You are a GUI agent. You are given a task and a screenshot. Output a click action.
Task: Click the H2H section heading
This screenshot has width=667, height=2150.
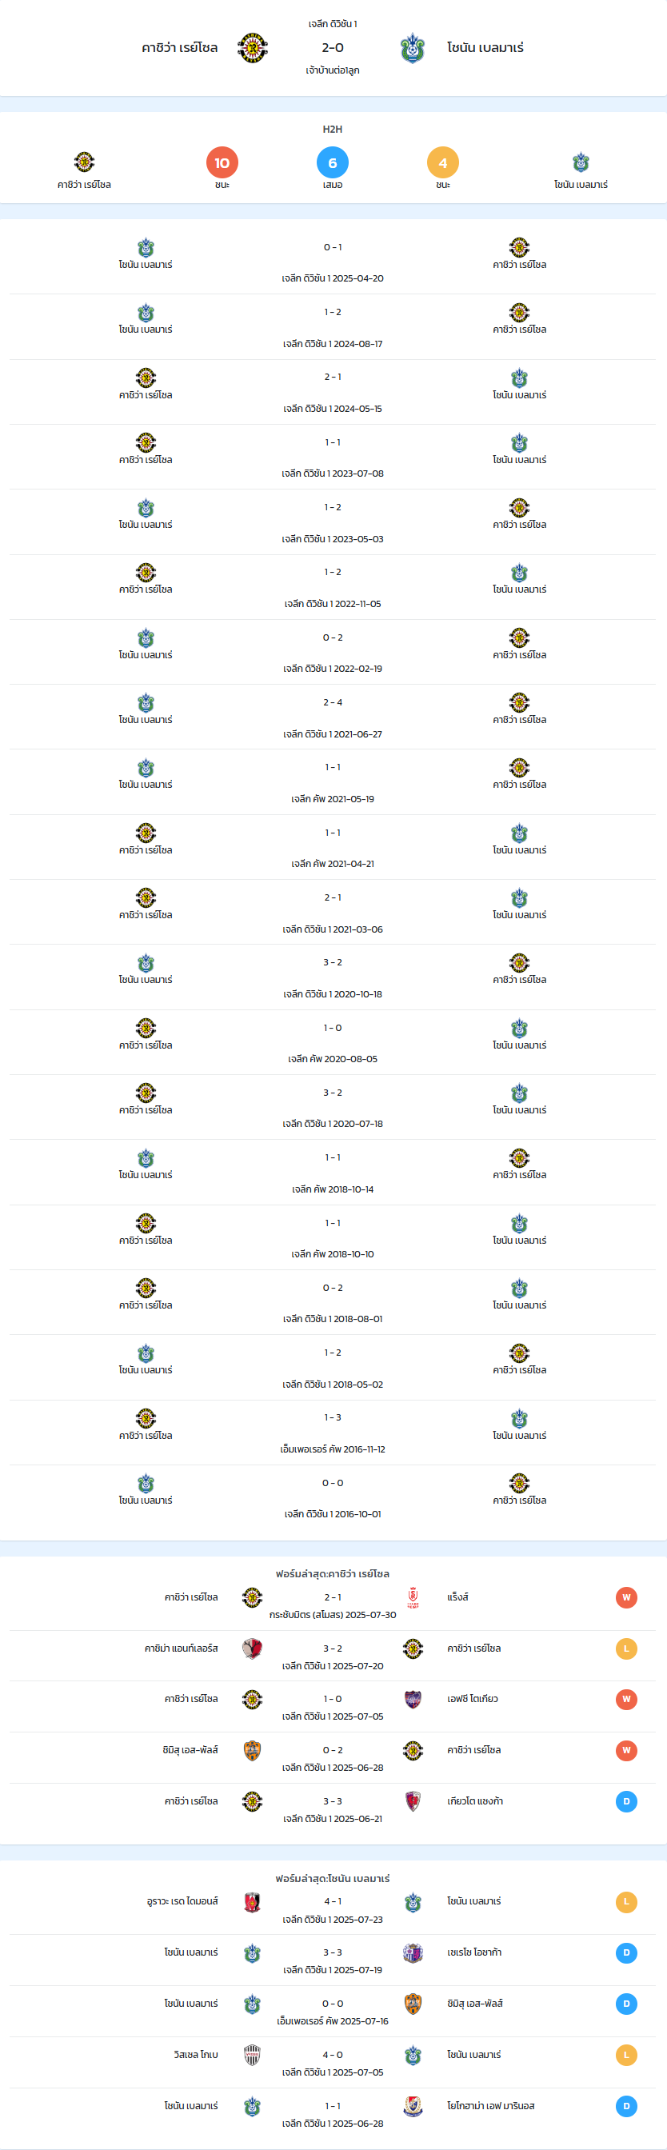332,130
